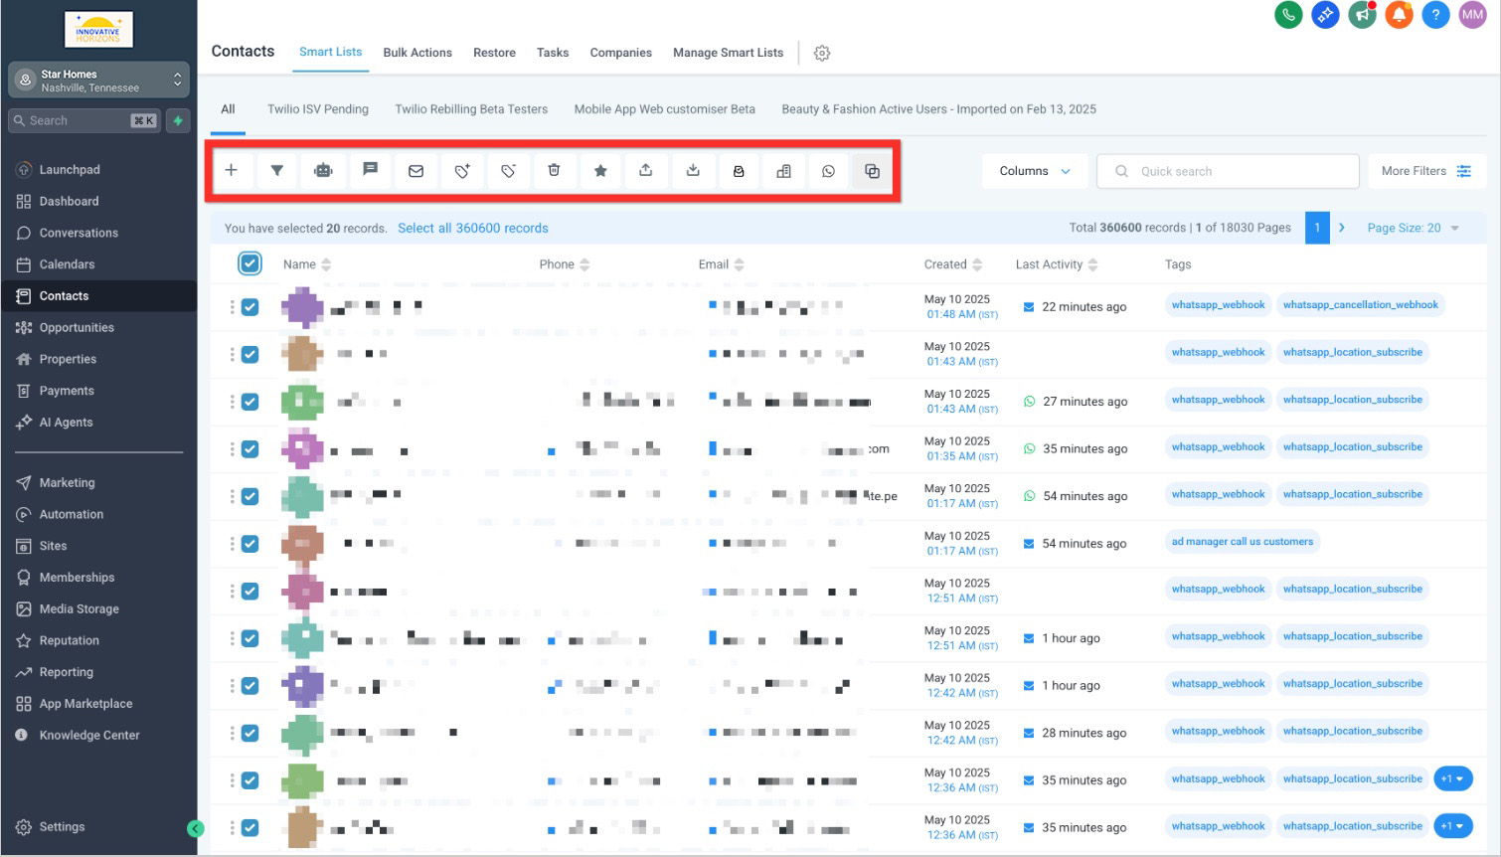Click the sidebar Search box

[x=84, y=120]
